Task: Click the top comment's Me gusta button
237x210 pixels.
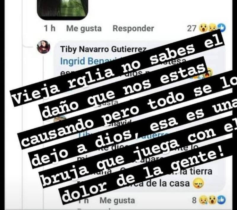Action: pyautogui.click(x=84, y=28)
